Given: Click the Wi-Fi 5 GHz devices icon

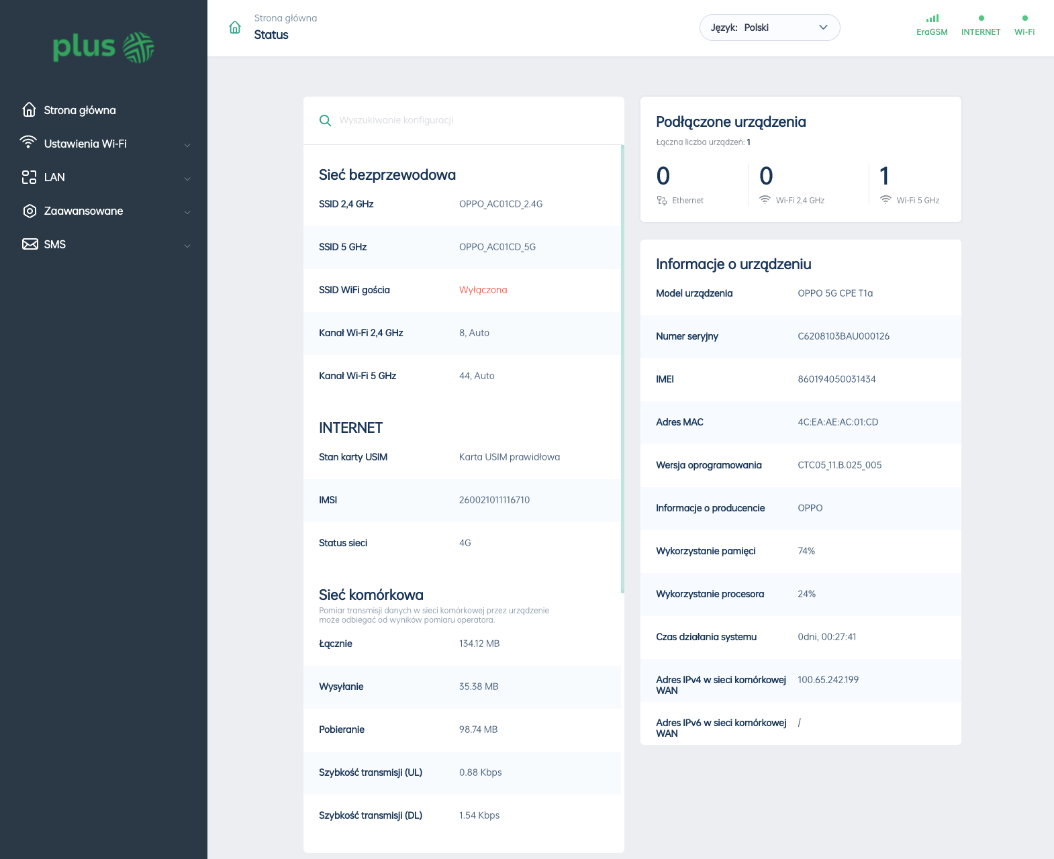Looking at the screenshot, I should point(885,200).
